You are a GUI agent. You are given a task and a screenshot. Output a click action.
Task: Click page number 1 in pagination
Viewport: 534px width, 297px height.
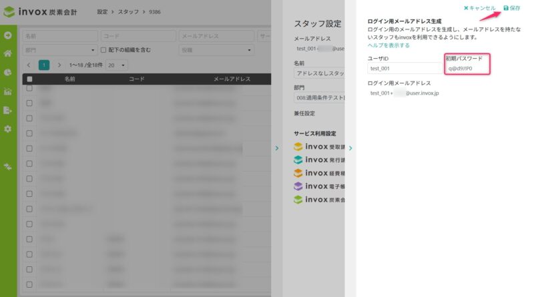pyautogui.click(x=44, y=65)
